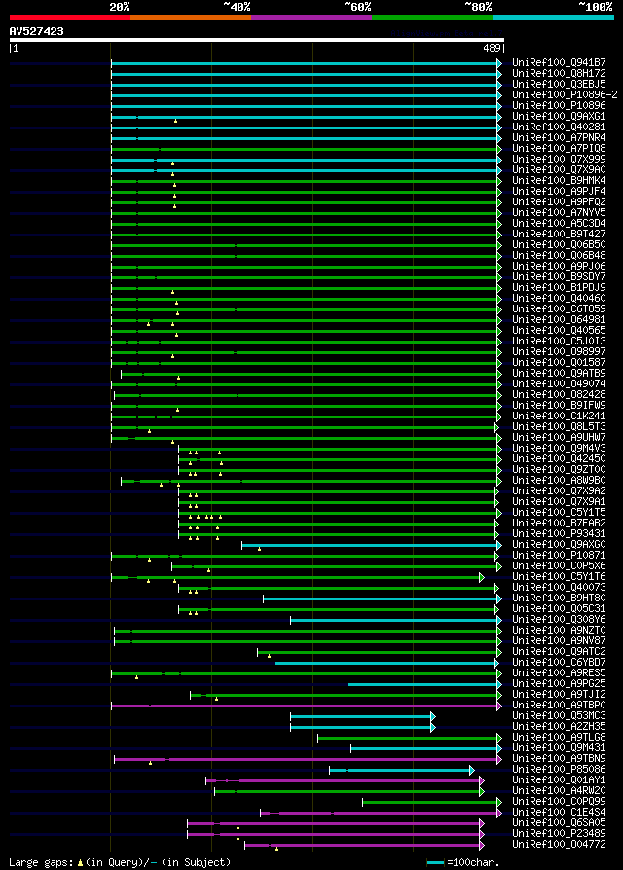
Task: Click the purple alignment bar of UniRef100_A9TBP0
Action: click(307, 706)
